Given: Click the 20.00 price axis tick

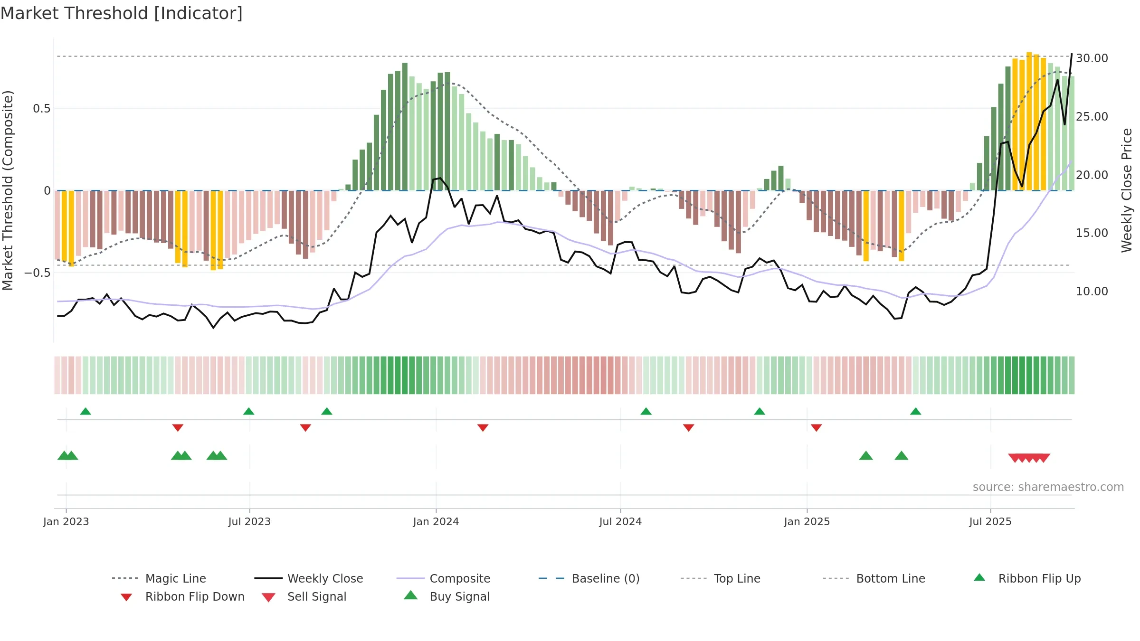Looking at the screenshot, I should 1092,175.
